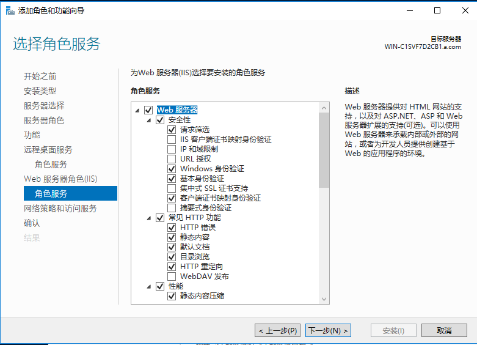Select 目录浏览 label
The image size is (477, 345).
click(195, 257)
